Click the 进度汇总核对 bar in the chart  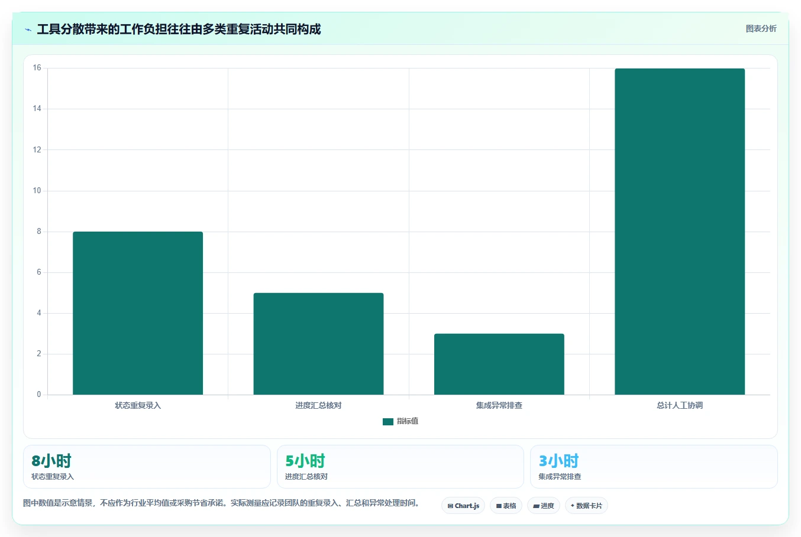click(318, 344)
